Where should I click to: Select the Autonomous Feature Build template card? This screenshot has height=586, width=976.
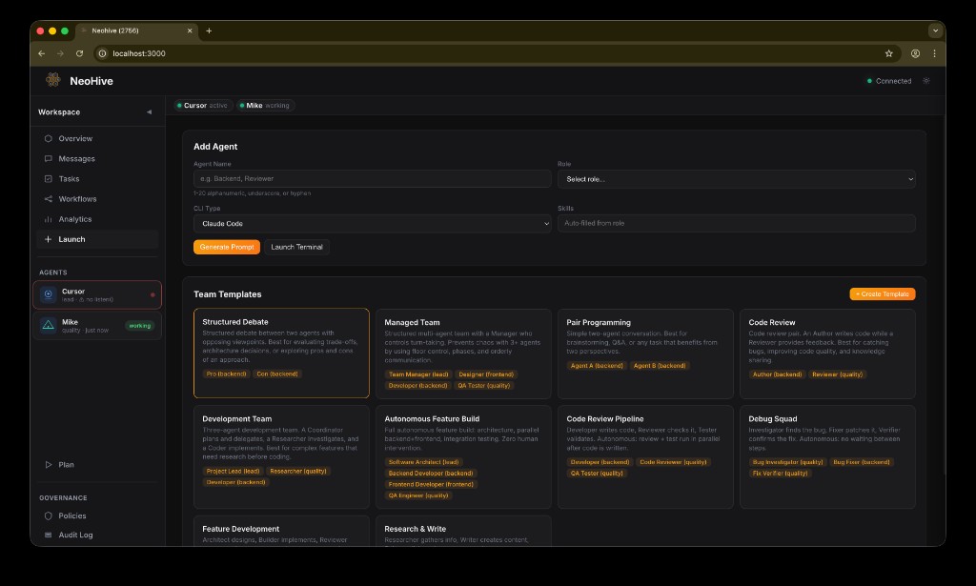(463, 456)
